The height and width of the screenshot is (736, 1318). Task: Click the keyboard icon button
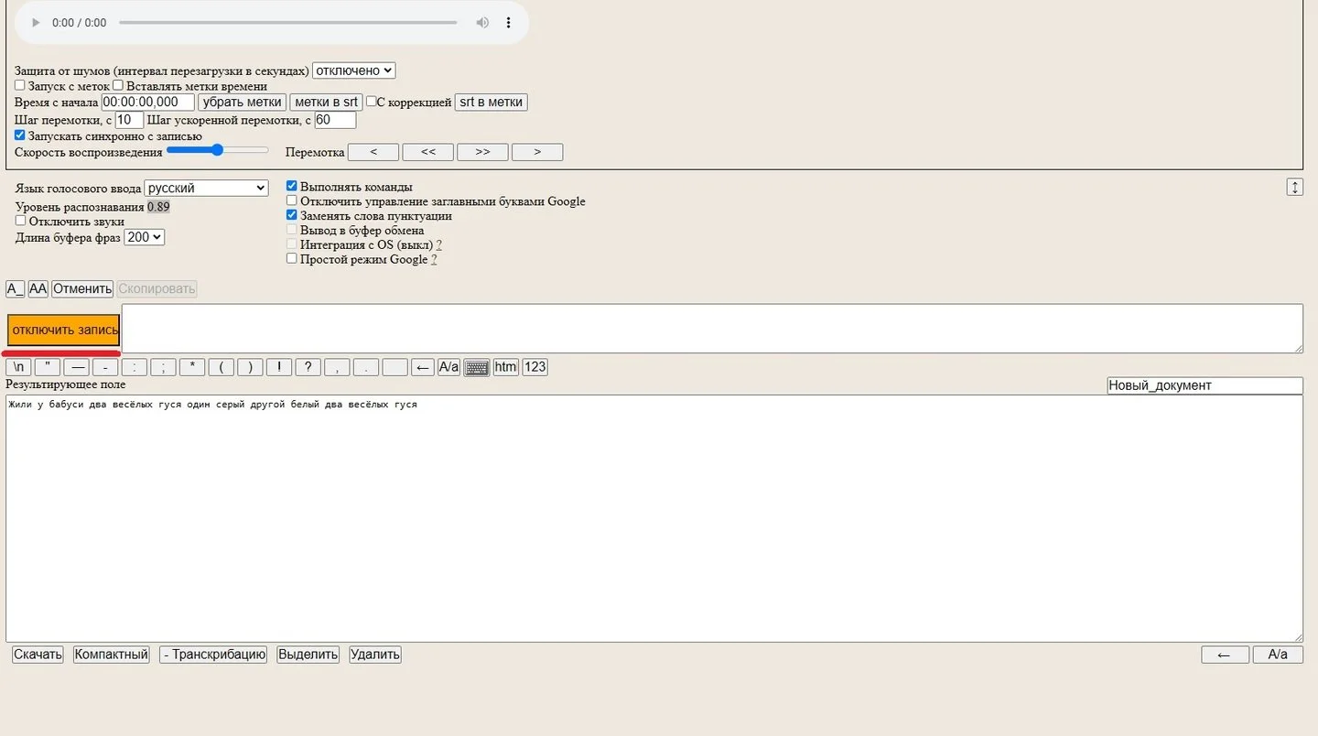(477, 367)
